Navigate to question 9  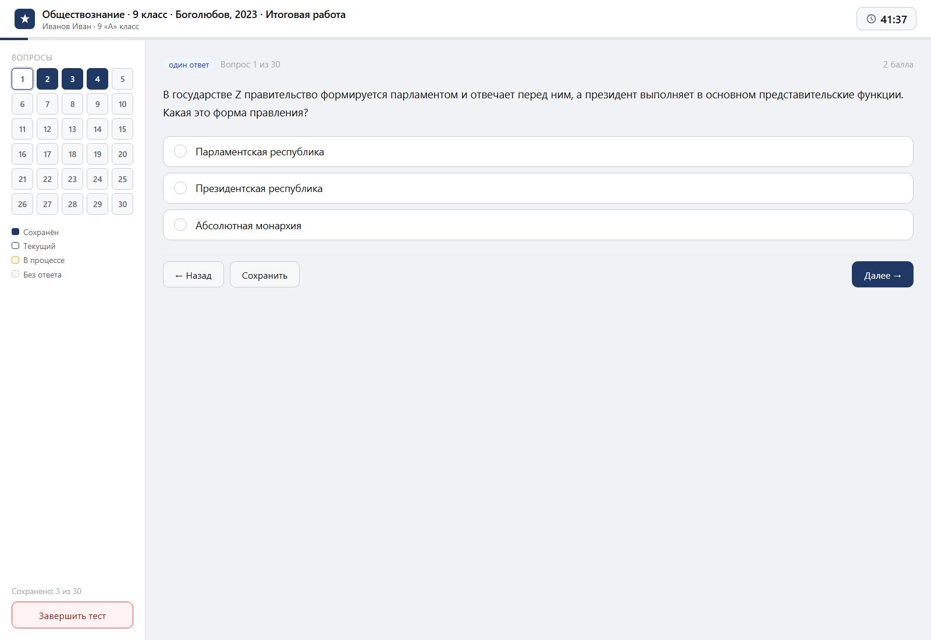[x=97, y=104]
